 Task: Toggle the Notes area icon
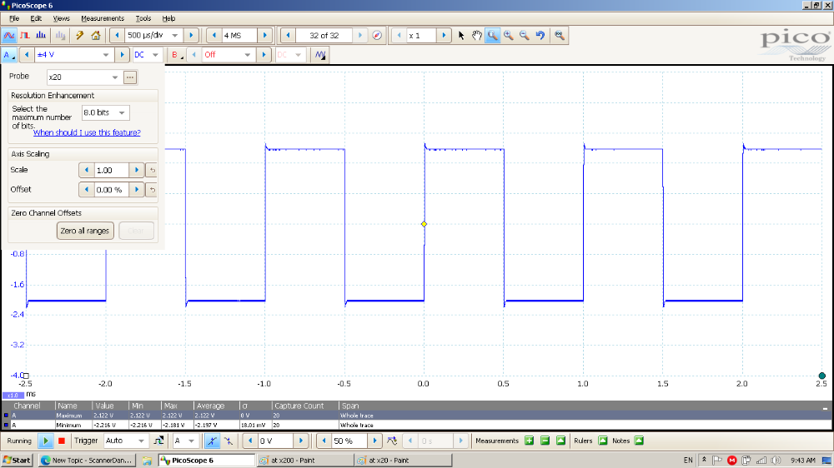coord(639,441)
